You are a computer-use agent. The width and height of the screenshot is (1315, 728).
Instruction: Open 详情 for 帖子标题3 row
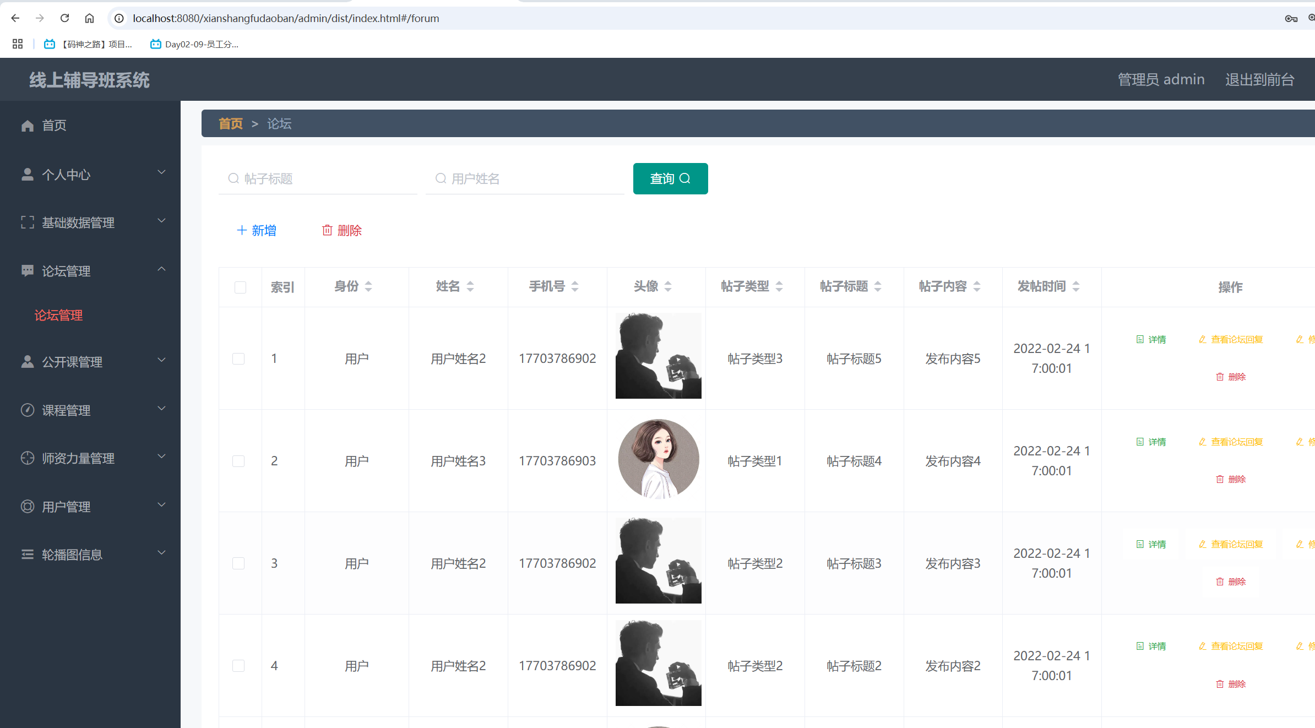pyautogui.click(x=1151, y=544)
